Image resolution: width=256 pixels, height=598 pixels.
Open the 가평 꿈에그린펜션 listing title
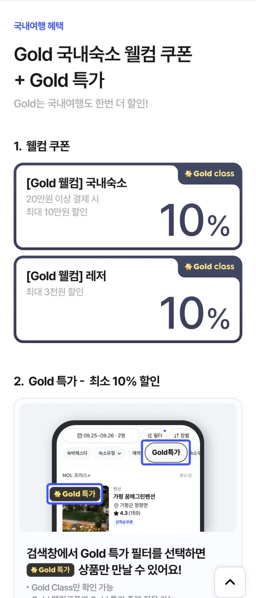(x=134, y=497)
